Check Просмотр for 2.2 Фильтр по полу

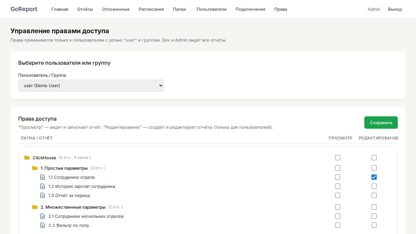point(338,225)
